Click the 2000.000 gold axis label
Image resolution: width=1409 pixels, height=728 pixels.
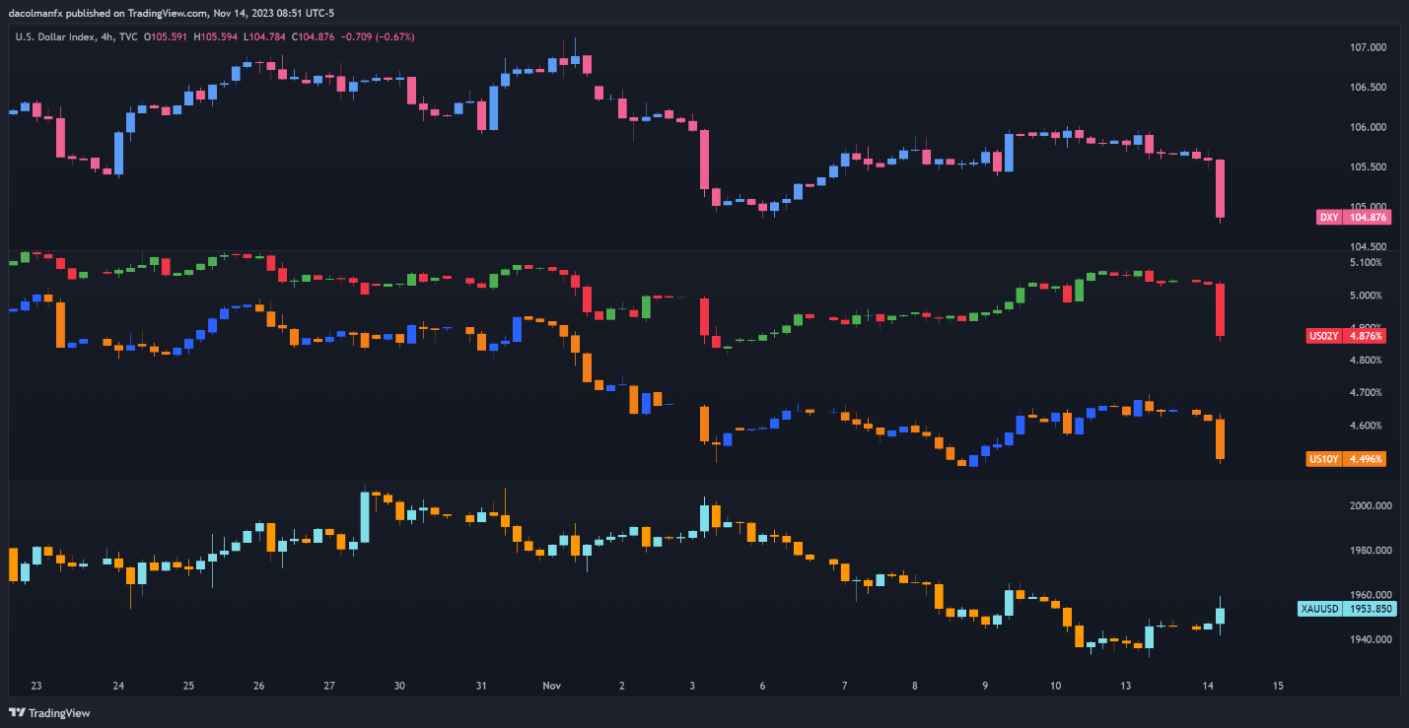1369,506
